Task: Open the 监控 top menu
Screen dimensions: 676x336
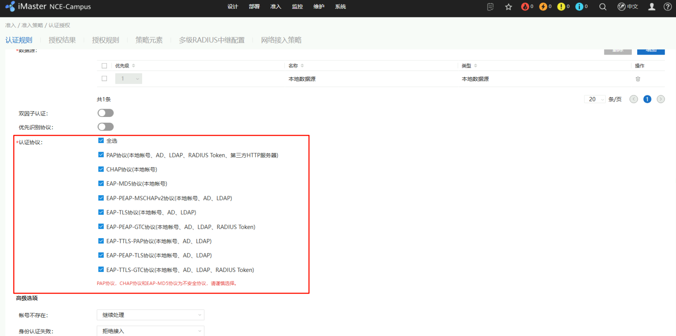Action: coord(297,7)
